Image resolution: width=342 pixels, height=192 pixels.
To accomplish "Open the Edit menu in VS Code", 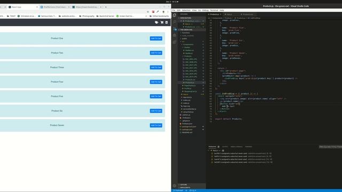I will (178, 10).
